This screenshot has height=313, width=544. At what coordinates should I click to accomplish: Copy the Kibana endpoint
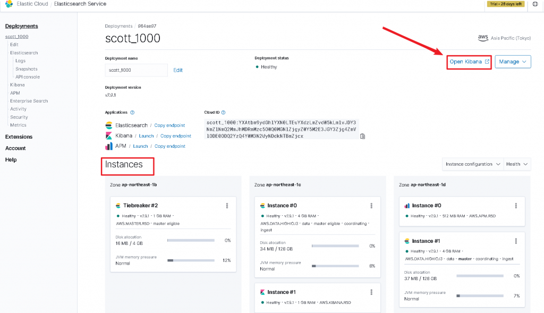pyautogui.click(x=175, y=136)
